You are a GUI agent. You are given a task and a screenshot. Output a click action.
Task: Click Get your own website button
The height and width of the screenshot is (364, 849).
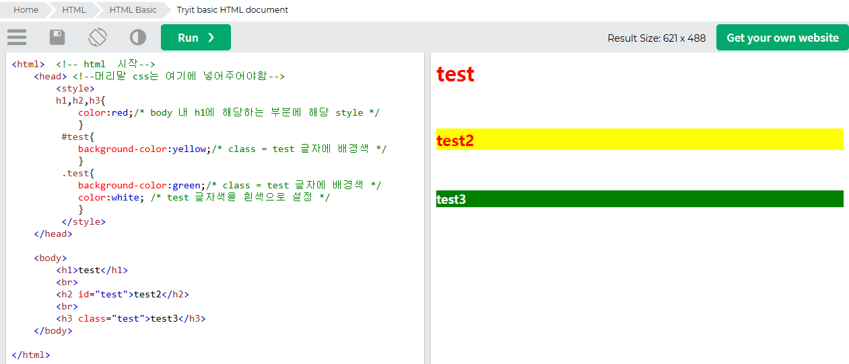(782, 38)
